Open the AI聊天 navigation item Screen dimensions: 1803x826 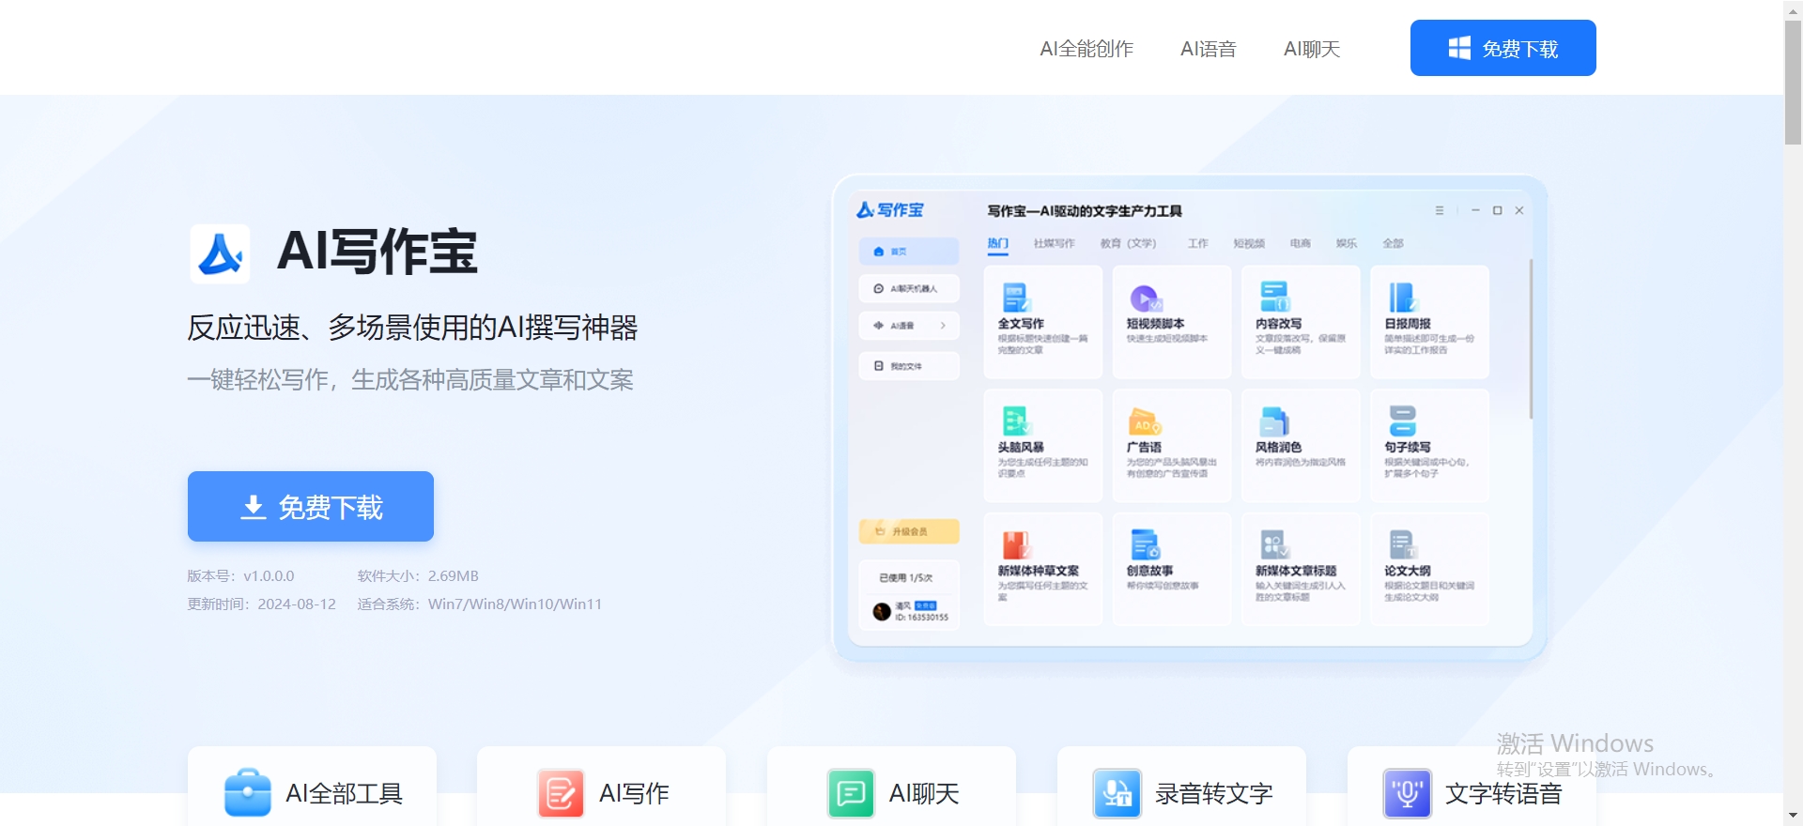[1312, 49]
